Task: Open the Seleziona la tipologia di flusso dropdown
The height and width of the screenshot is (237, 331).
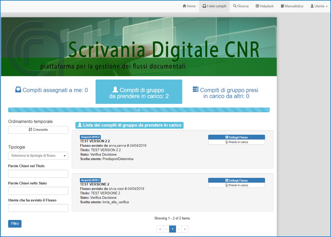Action: click(x=38, y=156)
